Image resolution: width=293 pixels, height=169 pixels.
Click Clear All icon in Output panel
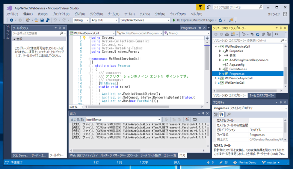pyautogui.click(x=187, y=119)
